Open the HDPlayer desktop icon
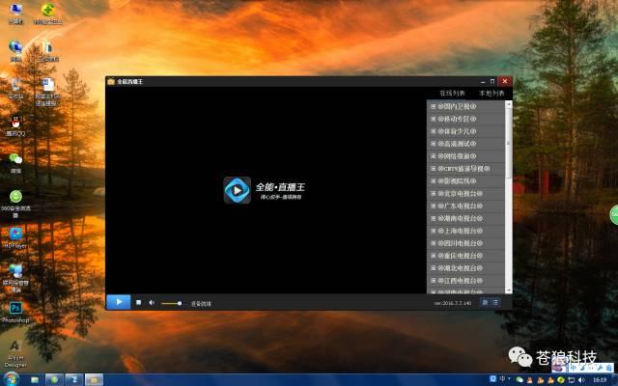 click(x=15, y=237)
